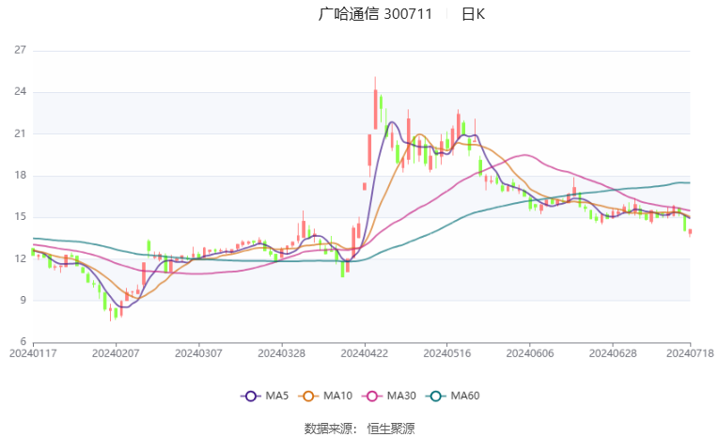Screen dimensions: 719x437
Task: Click the 18 price axis label
Action: click(20, 175)
